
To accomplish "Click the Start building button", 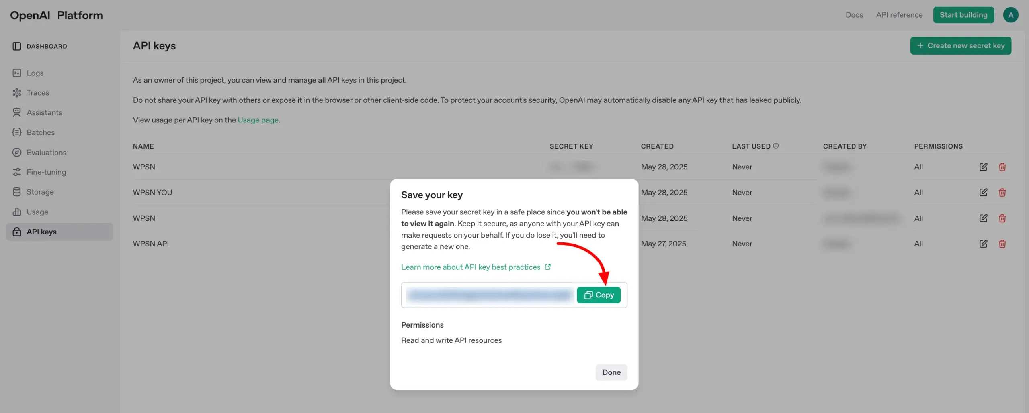I will (963, 15).
